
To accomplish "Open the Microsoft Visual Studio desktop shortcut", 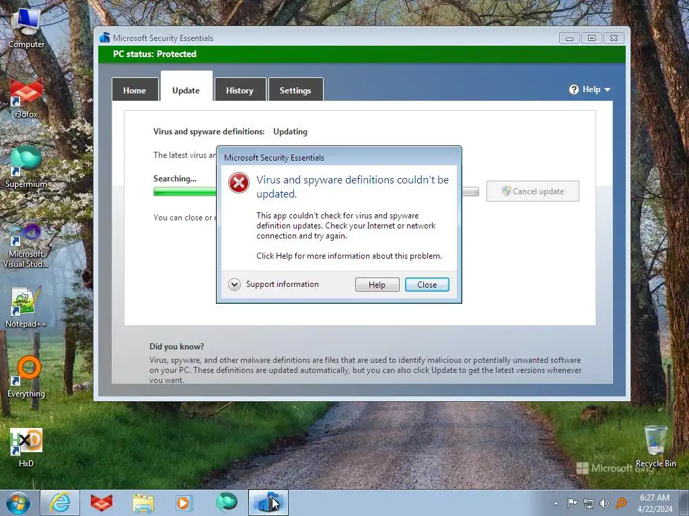I will [x=26, y=246].
